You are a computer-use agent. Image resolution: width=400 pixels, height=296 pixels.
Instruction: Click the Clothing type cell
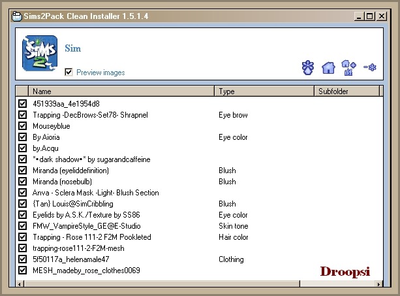(x=231, y=259)
